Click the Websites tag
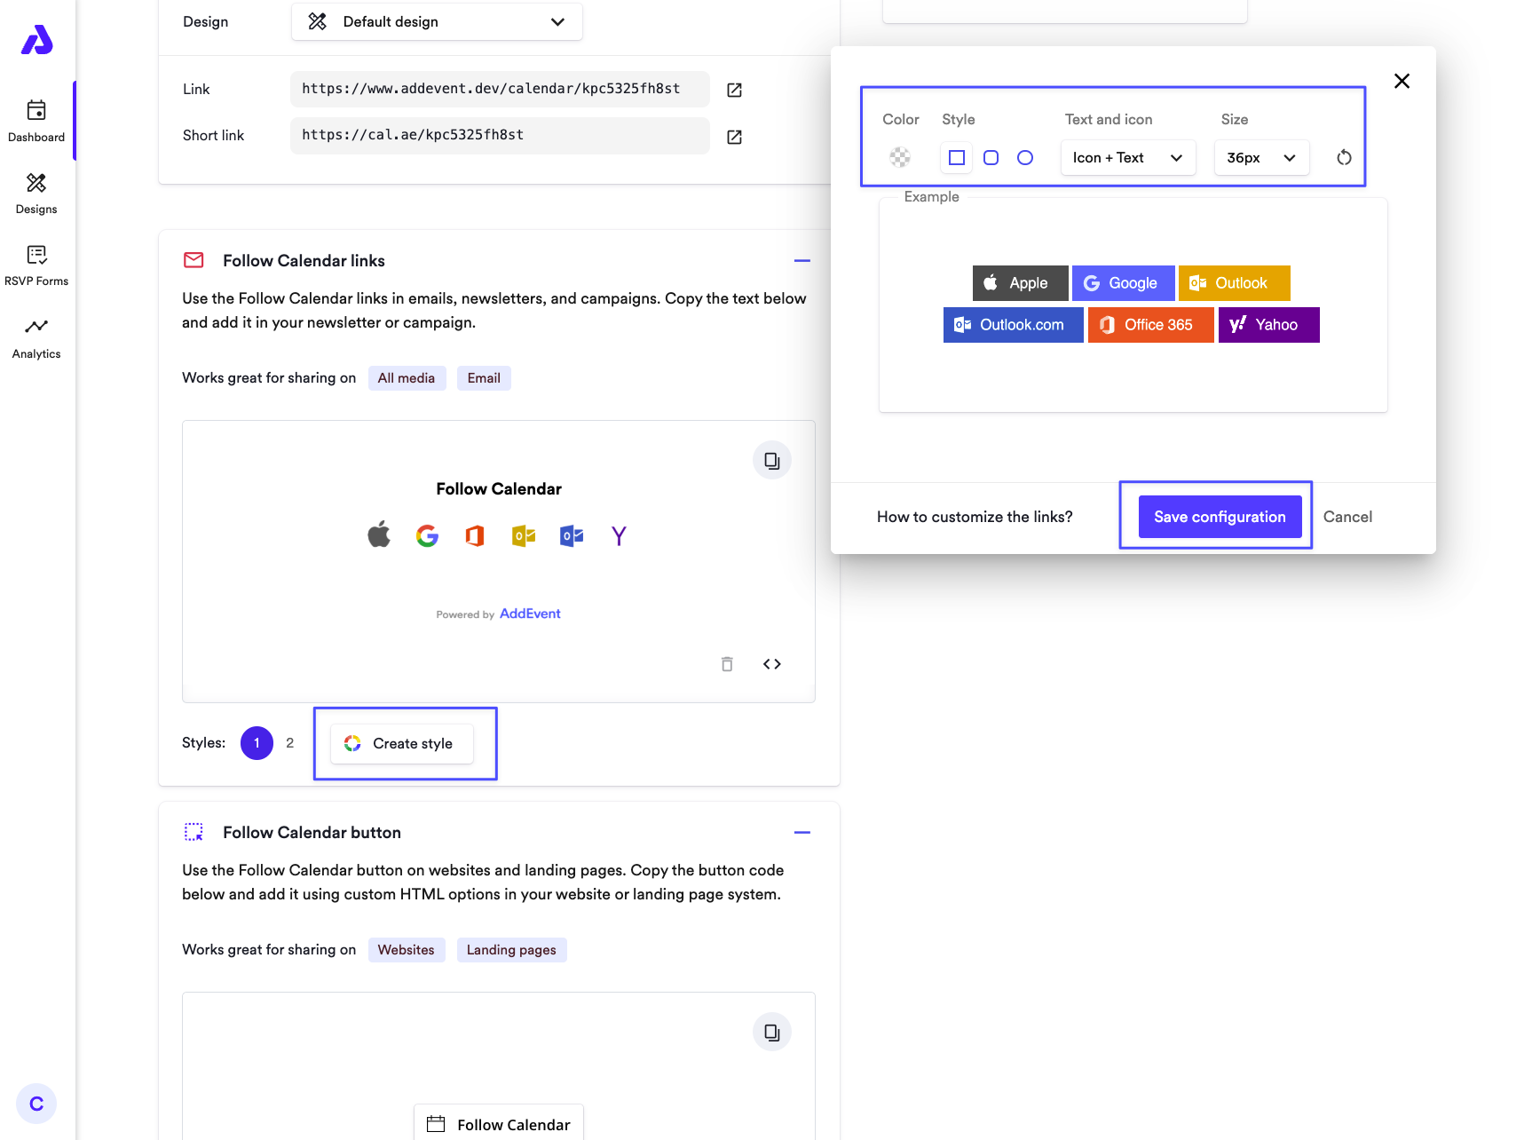This screenshot has height=1140, width=1532. pyautogui.click(x=407, y=950)
